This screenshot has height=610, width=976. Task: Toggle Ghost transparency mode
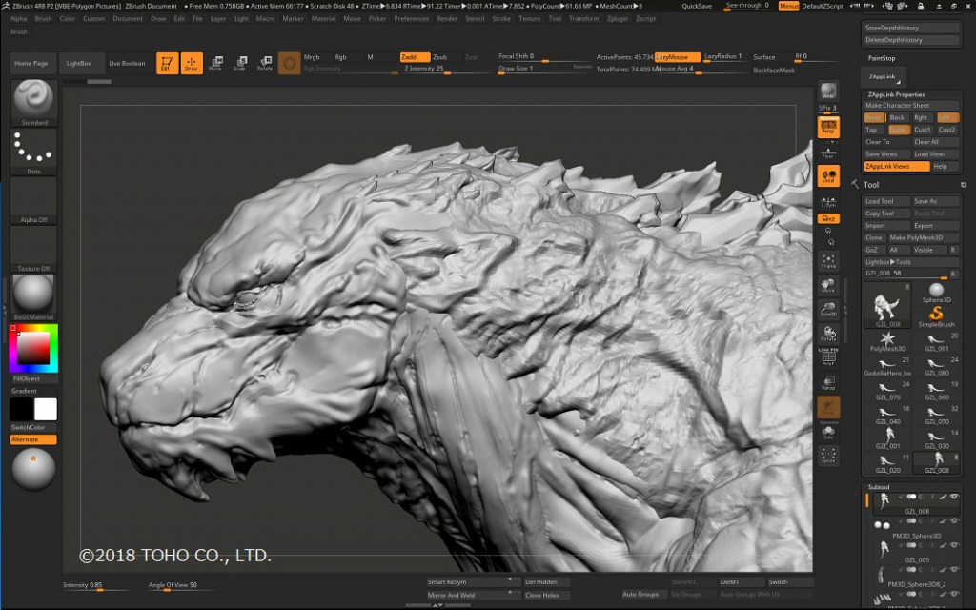(x=828, y=407)
